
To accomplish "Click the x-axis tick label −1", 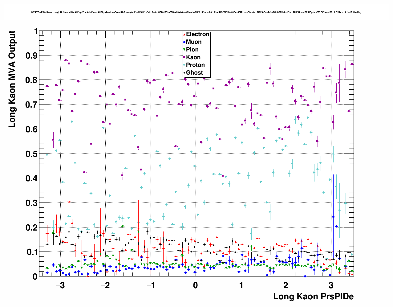I will tap(151, 285).
